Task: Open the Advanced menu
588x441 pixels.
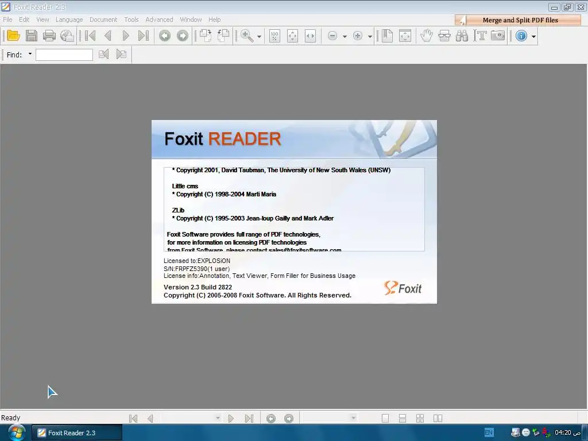Action: click(x=159, y=20)
